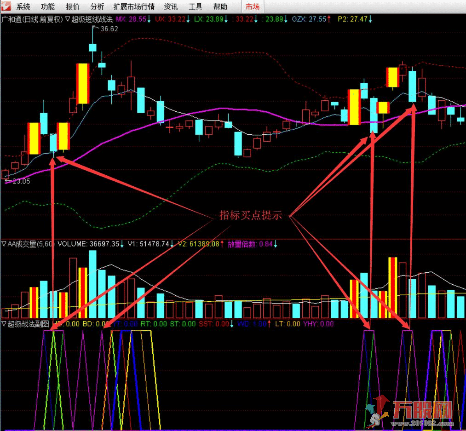Click the 36.62 high price label

click(109, 29)
